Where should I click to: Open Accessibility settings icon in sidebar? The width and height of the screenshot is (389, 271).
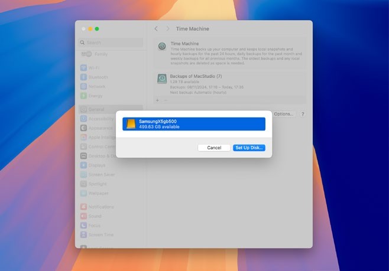(x=83, y=119)
